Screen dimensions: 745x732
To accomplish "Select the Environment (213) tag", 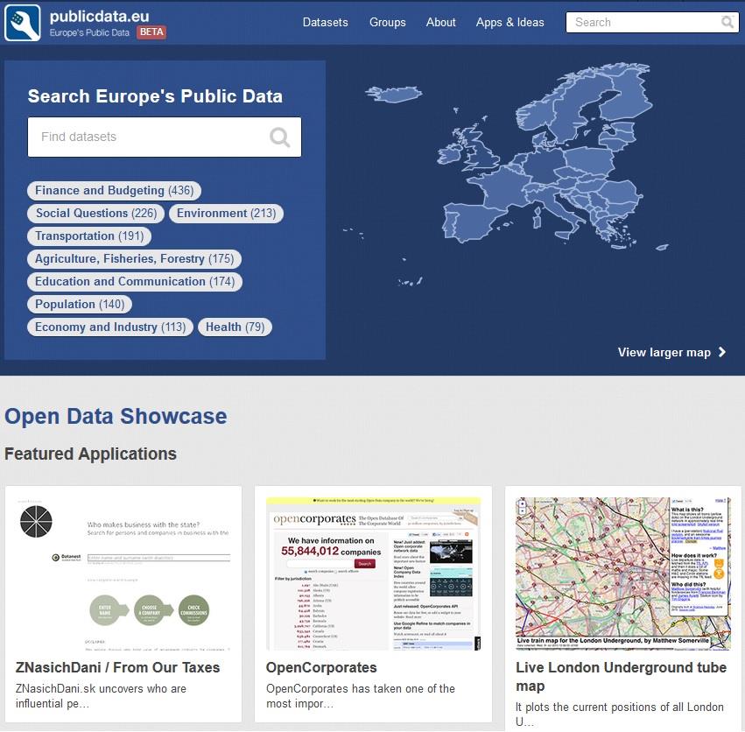I will [226, 214].
